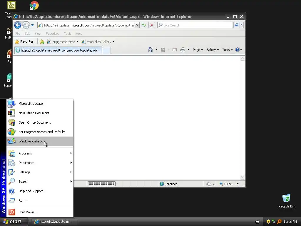Click the IE taskbar button

(x=55, y=222)
